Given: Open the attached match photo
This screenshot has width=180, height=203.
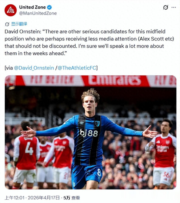Looking at the screenshot, I should point(91,132).
